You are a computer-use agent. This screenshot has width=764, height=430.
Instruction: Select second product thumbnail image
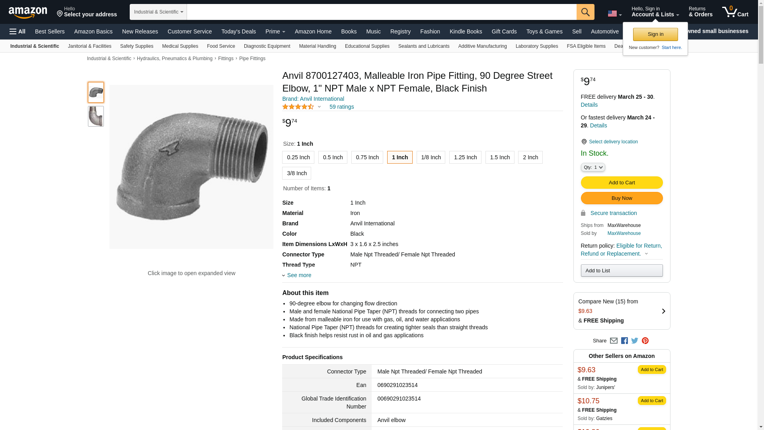click(96, 116)
